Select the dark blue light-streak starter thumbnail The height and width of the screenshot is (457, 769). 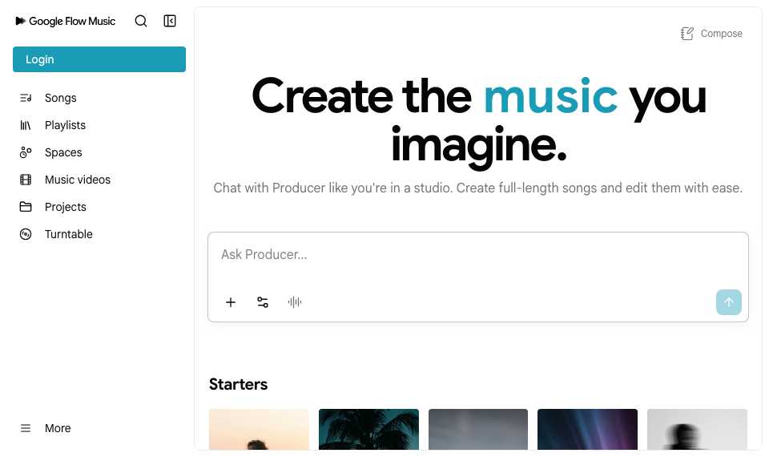587,429
